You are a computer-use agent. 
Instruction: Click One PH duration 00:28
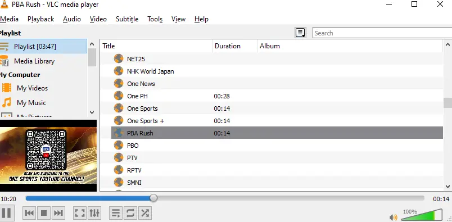coord(222,96)
